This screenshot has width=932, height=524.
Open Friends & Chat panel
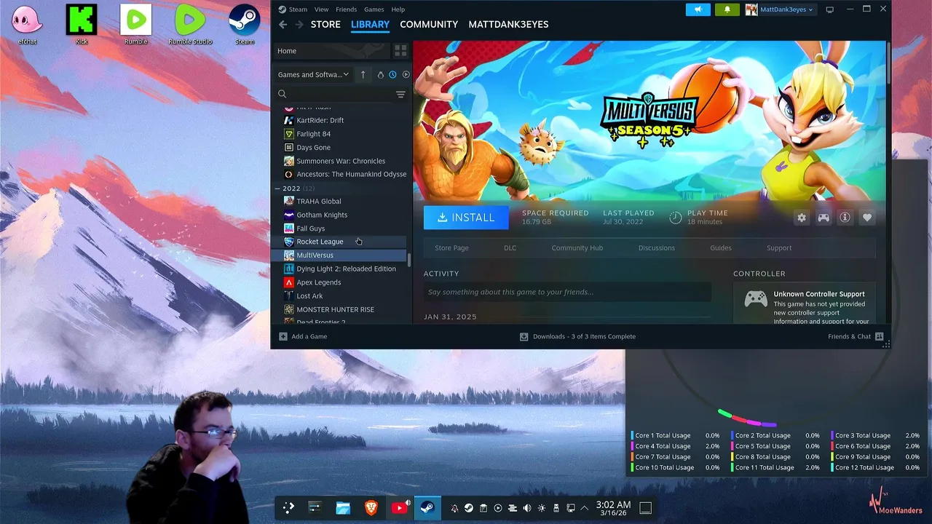(x=856, y=336)
